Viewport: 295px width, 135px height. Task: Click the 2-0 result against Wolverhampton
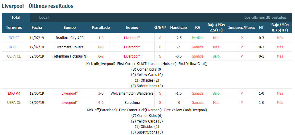click(101, 93)
